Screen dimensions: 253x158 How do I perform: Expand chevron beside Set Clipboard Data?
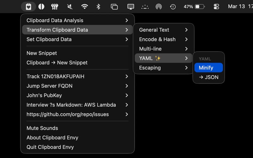(127, 39)
